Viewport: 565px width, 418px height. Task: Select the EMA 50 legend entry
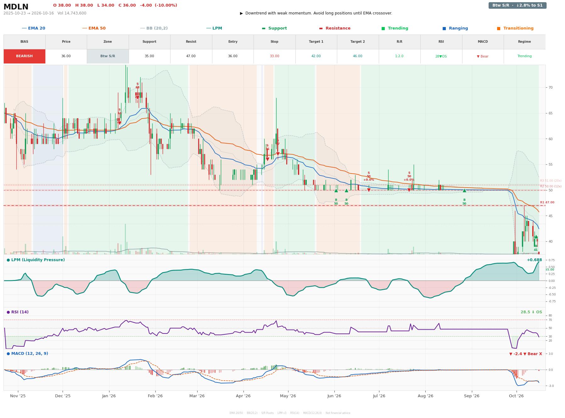coord(94,28)
